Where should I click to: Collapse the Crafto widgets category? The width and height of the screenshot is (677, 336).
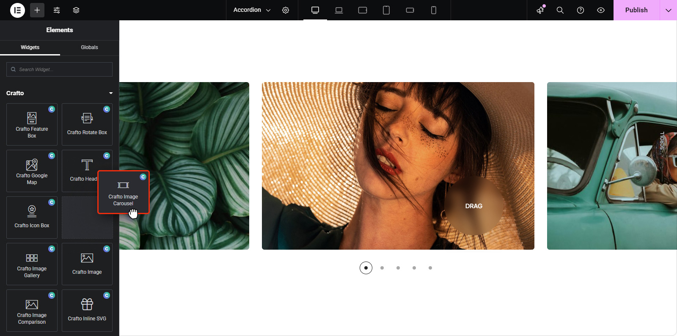[x=59, y=93]
